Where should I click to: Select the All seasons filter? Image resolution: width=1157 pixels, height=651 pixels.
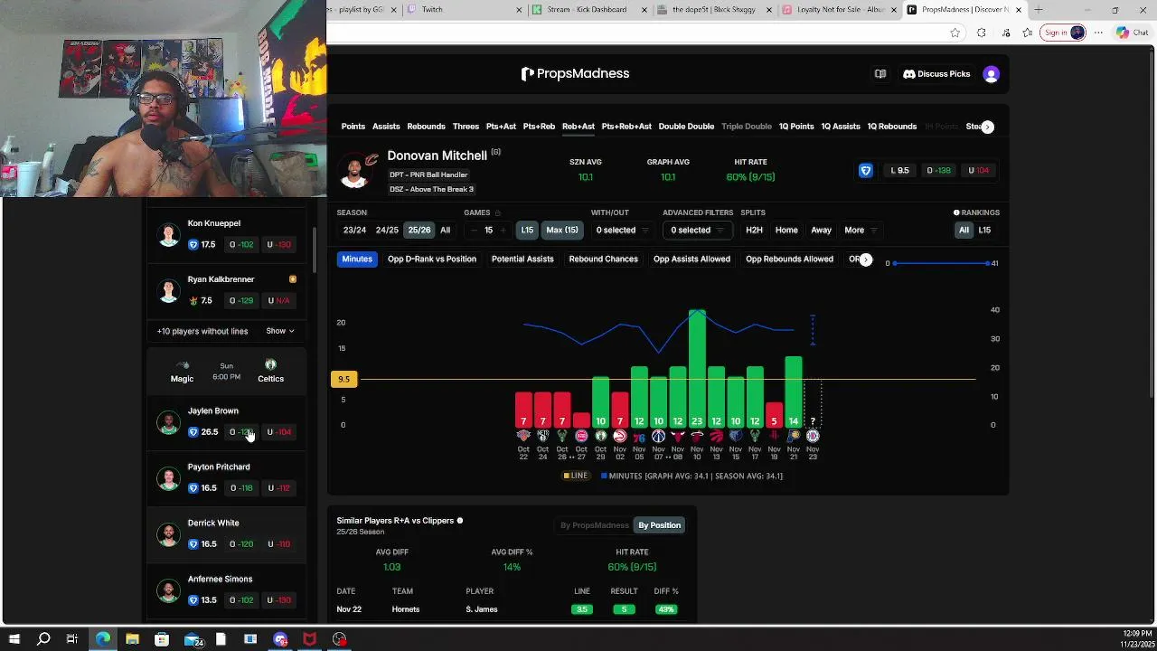pyautogui.click(x=445, y=231)
